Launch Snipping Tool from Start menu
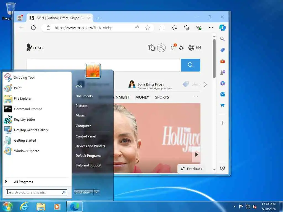This screenshot has height=212, width=283. click(x=37, y=78)
